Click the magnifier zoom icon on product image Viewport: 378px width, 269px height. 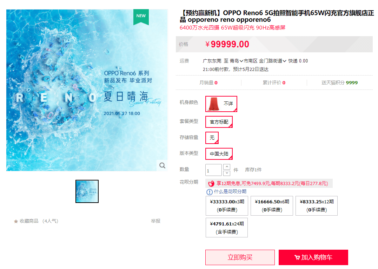(162, 165)
